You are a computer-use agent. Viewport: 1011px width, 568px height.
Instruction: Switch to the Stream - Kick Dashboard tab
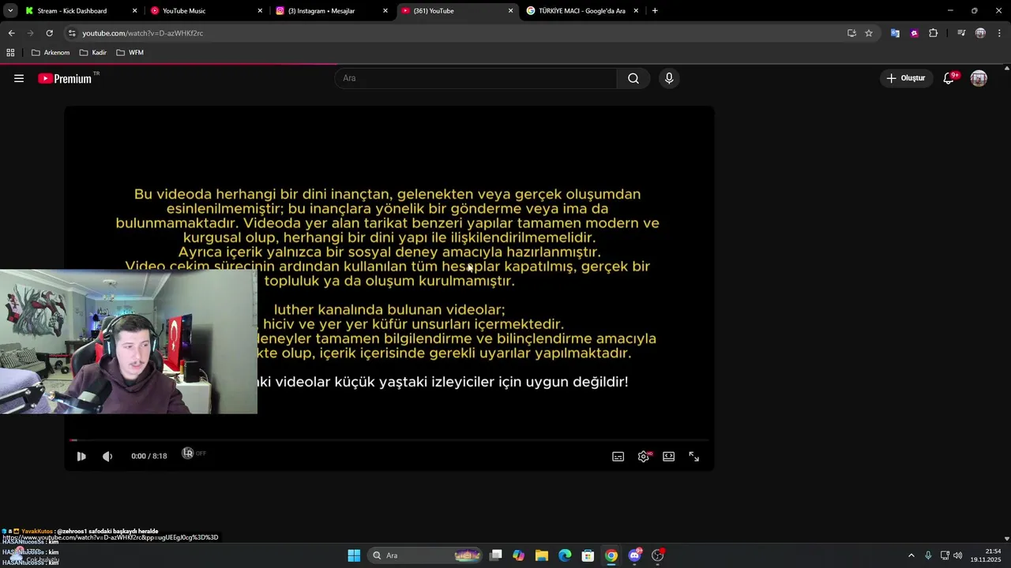point(72,11)
